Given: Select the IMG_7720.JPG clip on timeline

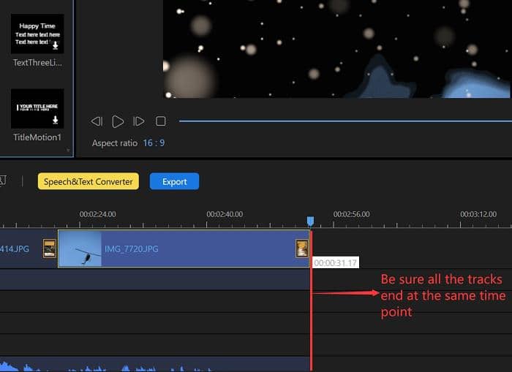Looking at the screenshot, I should (x=183, y=249).
